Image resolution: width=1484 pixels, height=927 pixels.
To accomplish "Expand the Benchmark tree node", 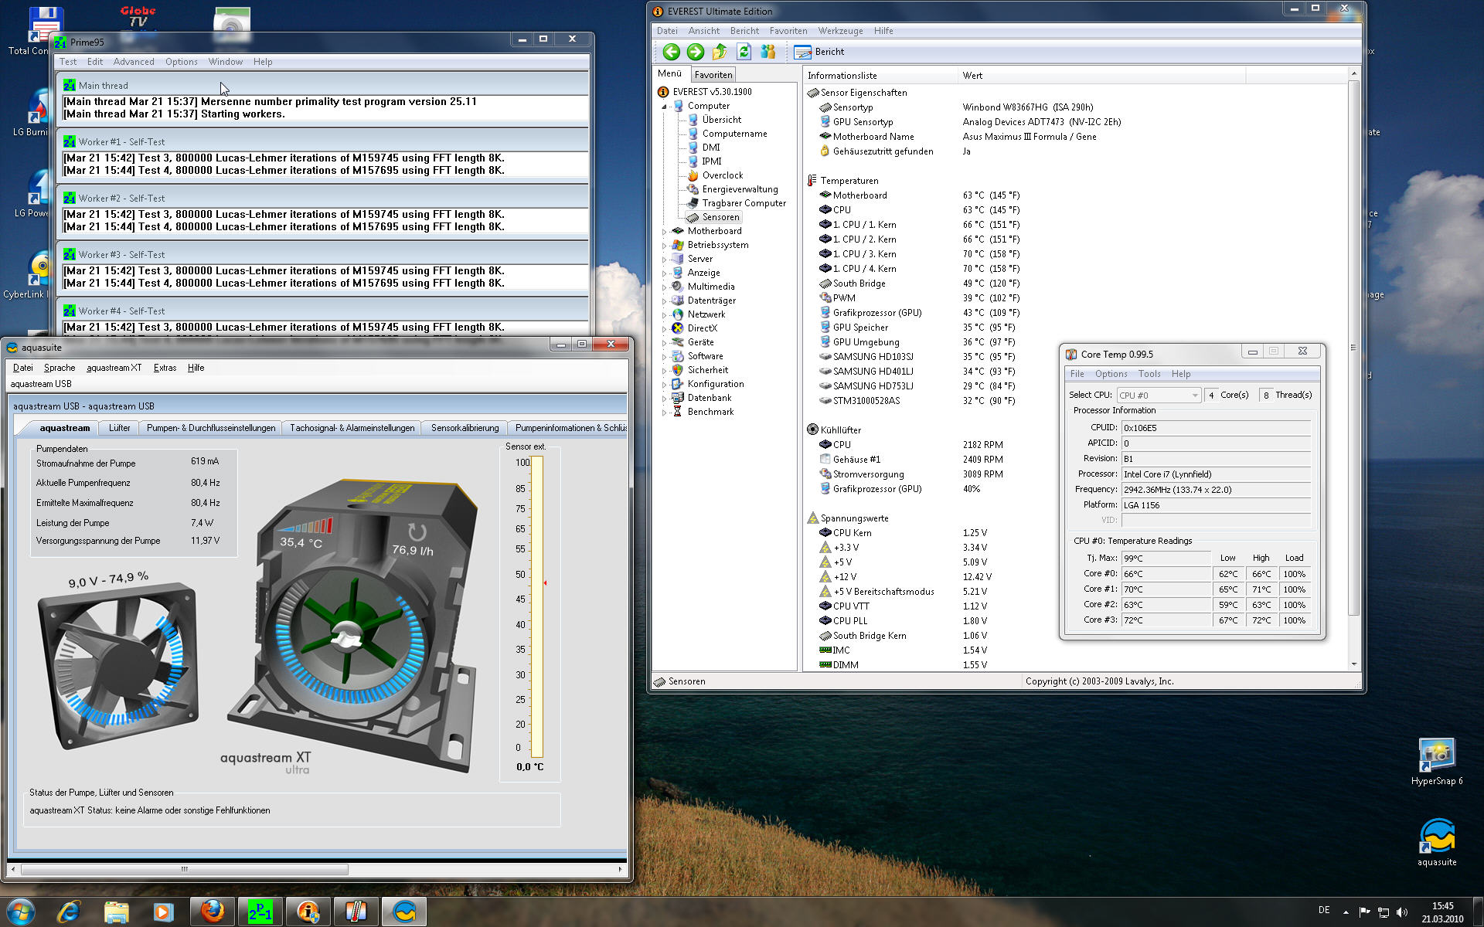I will point(664,412).
